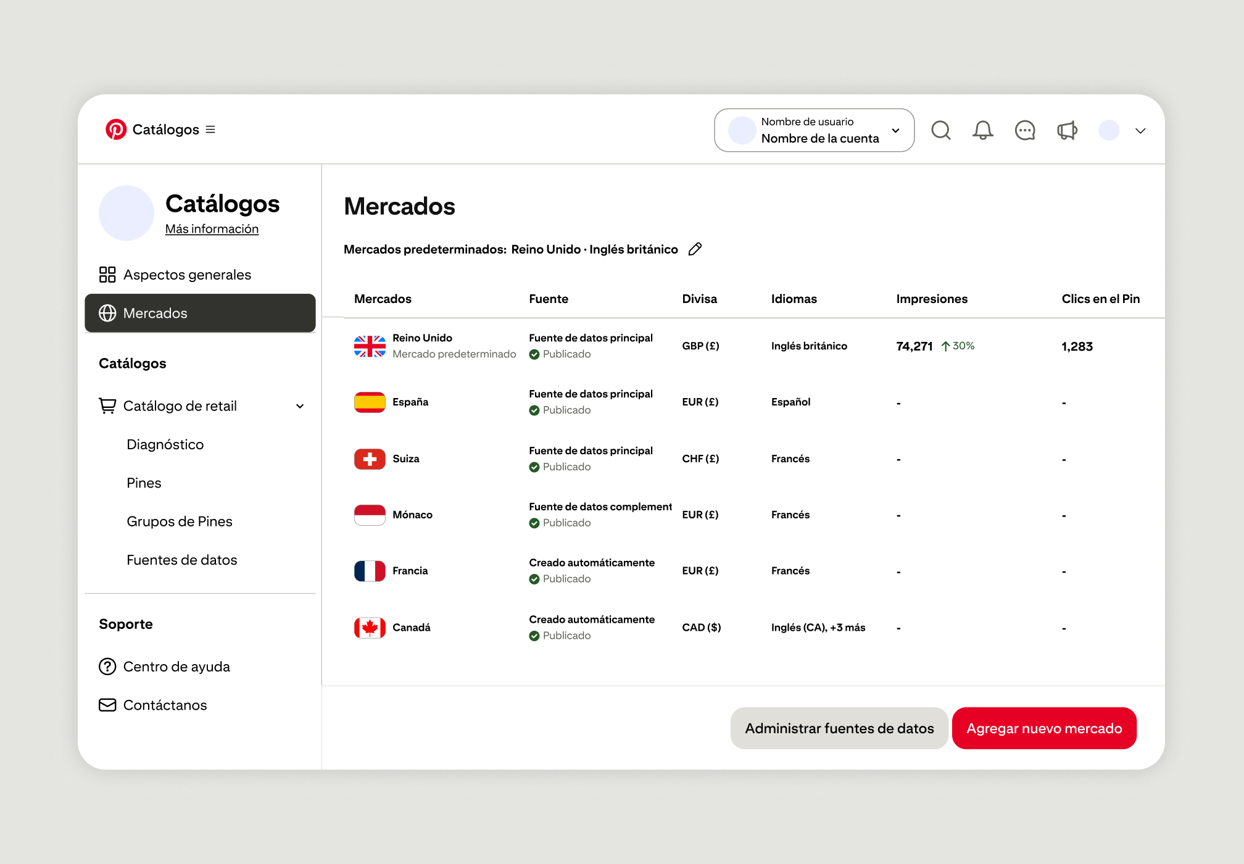Click Publicado check icon in Francia row
Image resolution: width=1244 pixels, height=864 pixels.
click(x=534, y=579)
